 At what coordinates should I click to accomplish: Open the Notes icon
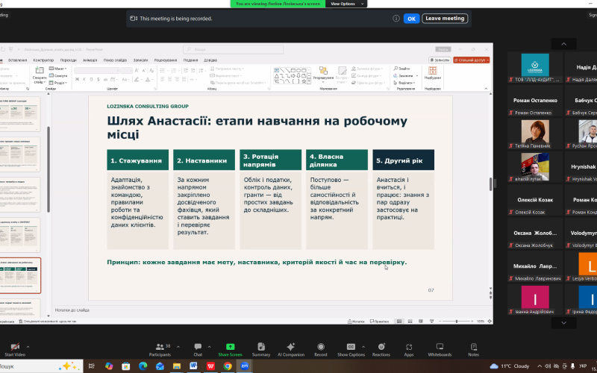pos(474,347)
